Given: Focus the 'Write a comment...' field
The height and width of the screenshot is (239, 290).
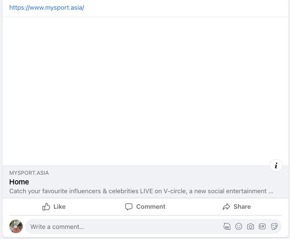Looking at the screenshot, I should [153, 226].
